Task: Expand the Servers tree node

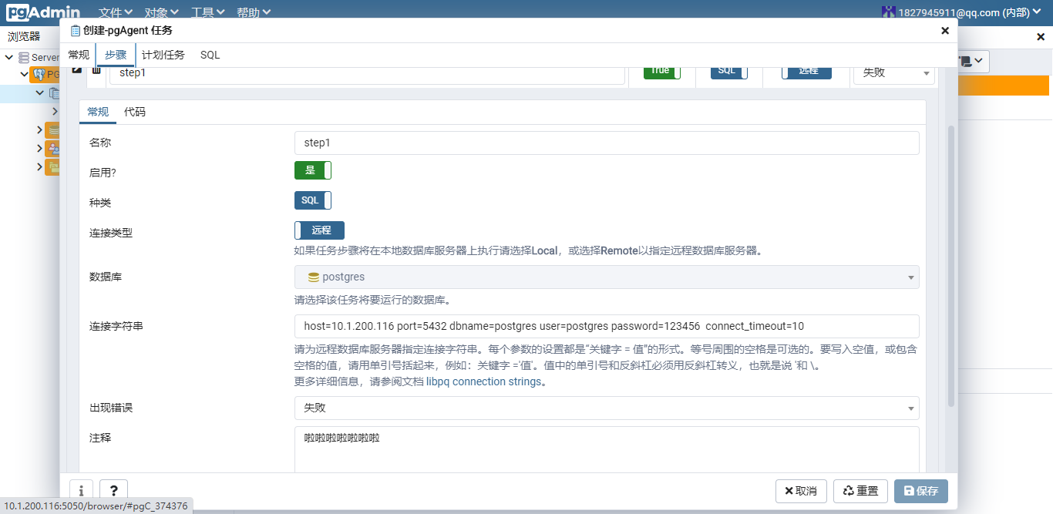Action: point(9,57)
